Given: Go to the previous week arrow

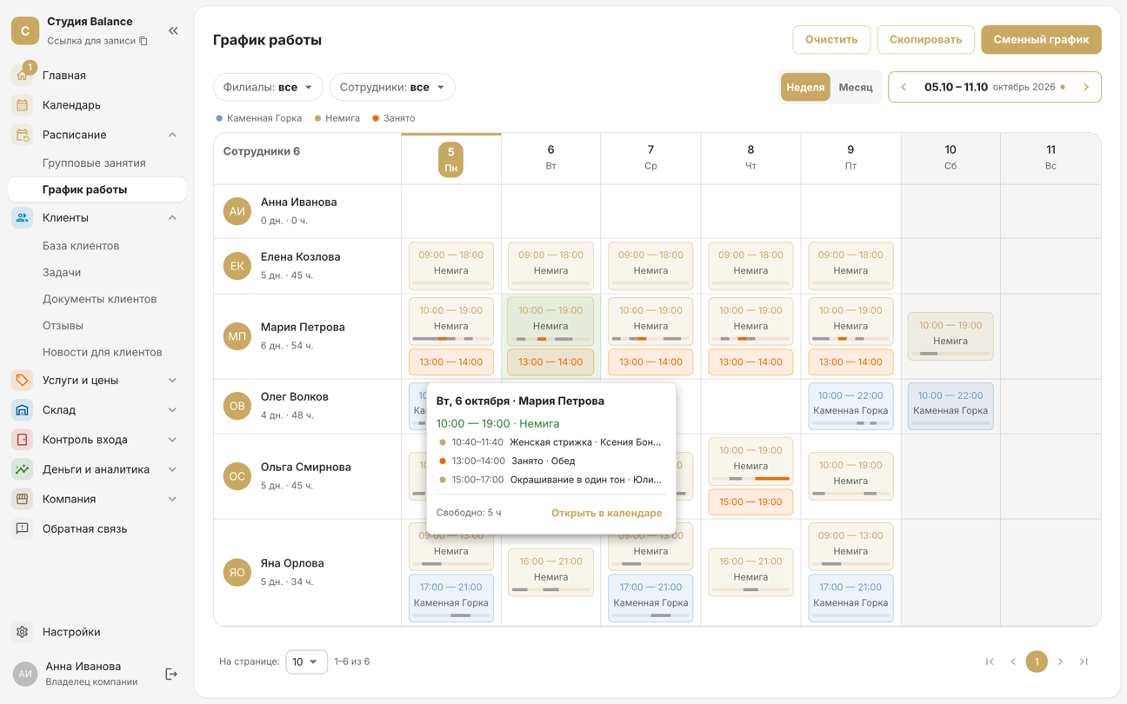Looking at the screenshot, I should [904, 87].
